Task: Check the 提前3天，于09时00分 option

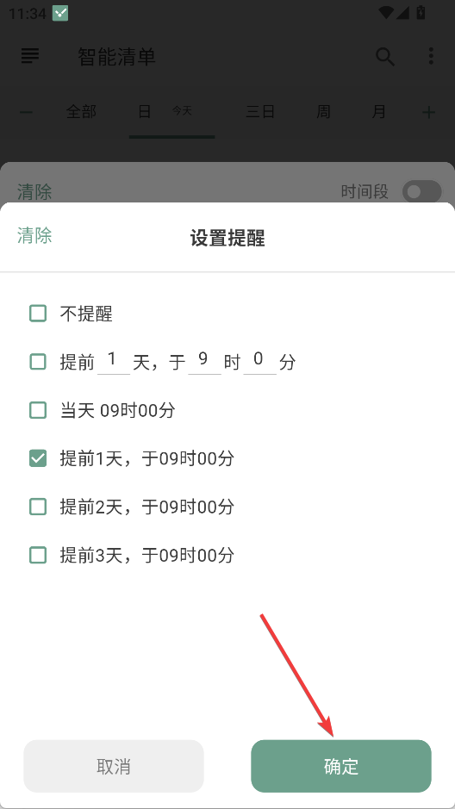Action: 38,555
